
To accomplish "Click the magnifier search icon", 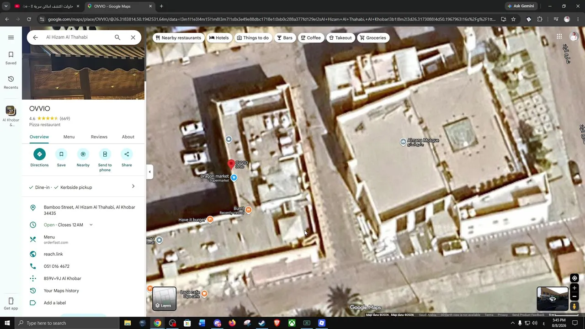I will (x=117, y=37).
